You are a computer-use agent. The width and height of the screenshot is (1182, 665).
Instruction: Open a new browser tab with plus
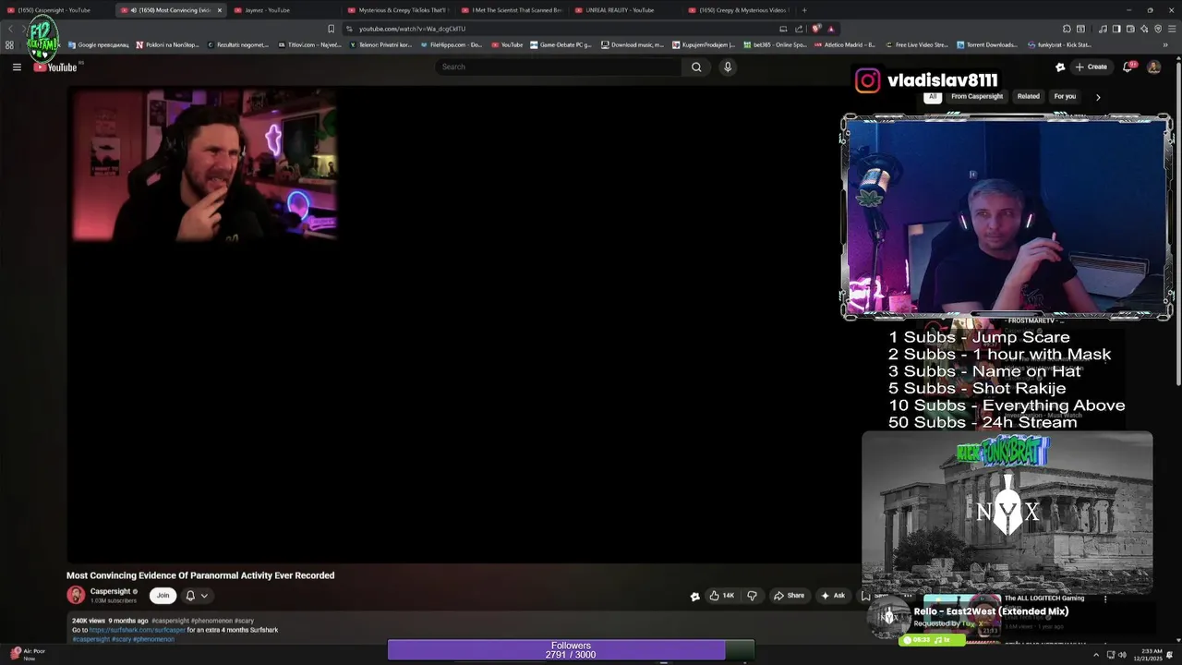click(x=804, y=10)
